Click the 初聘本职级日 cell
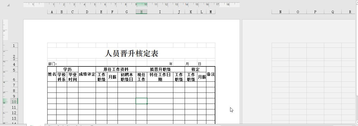This screenshot has width=358, height=126. [x=127, y=77]
